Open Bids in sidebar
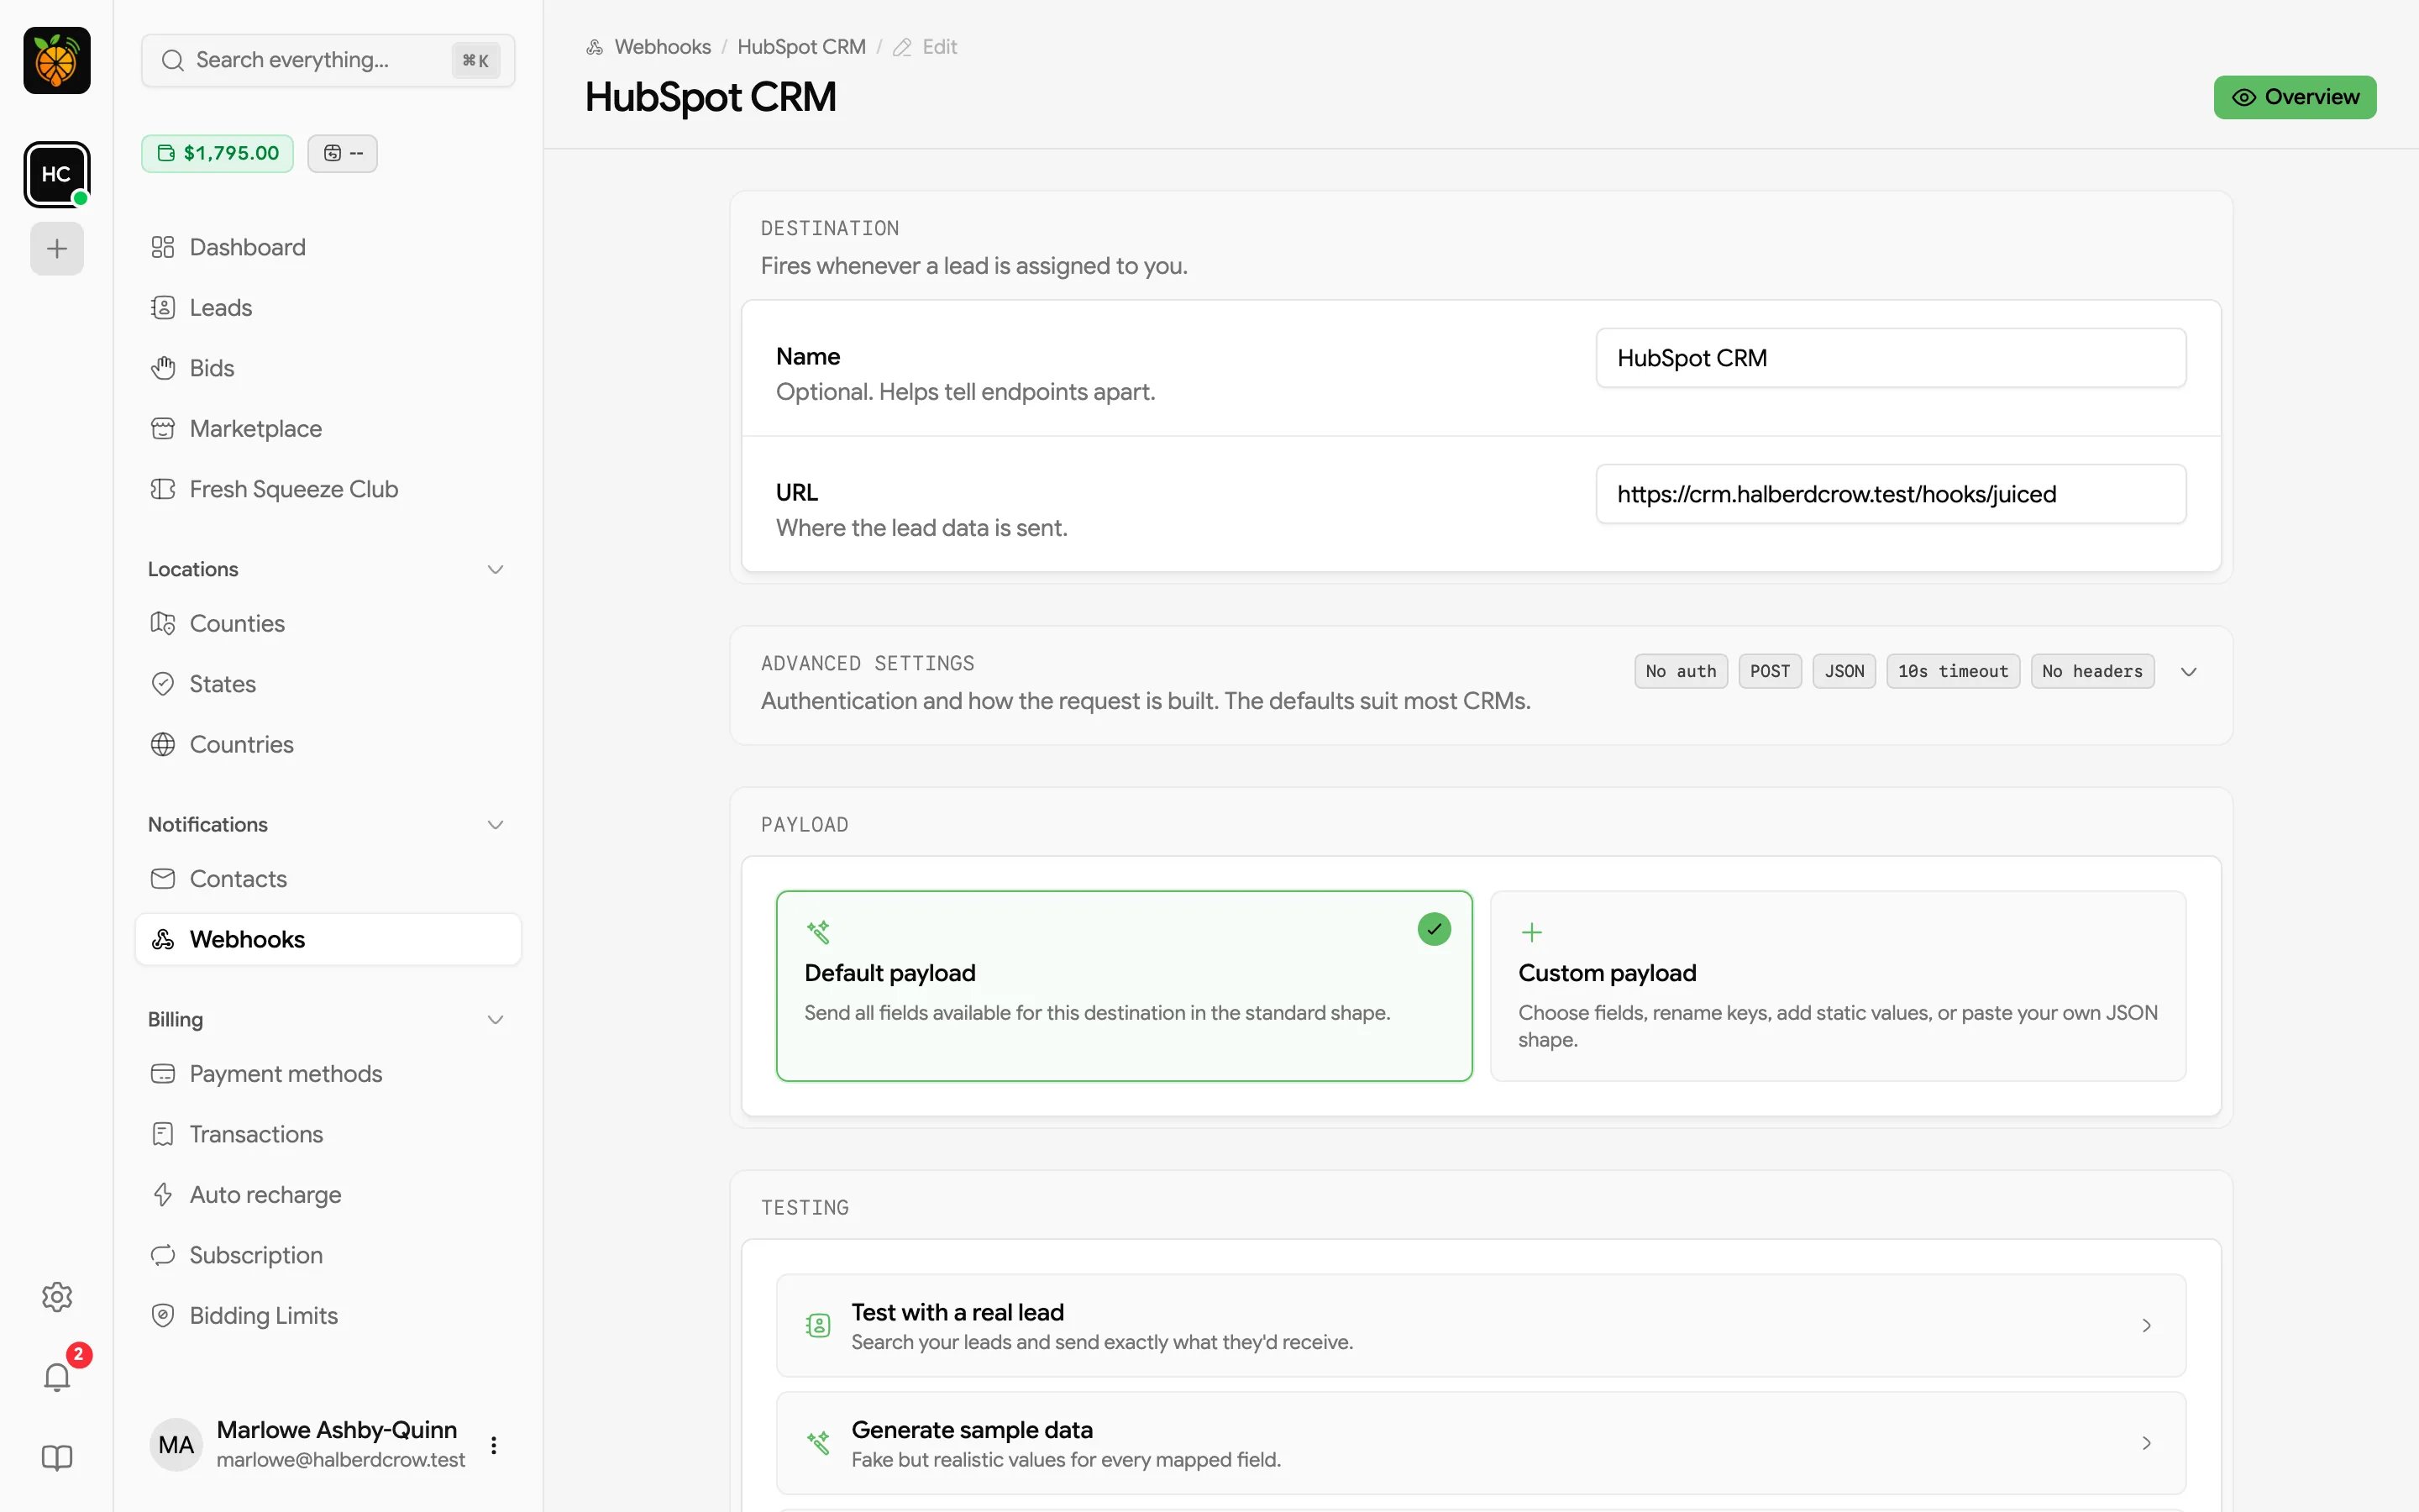2419x1512 pixels. [x=328, y=368]
